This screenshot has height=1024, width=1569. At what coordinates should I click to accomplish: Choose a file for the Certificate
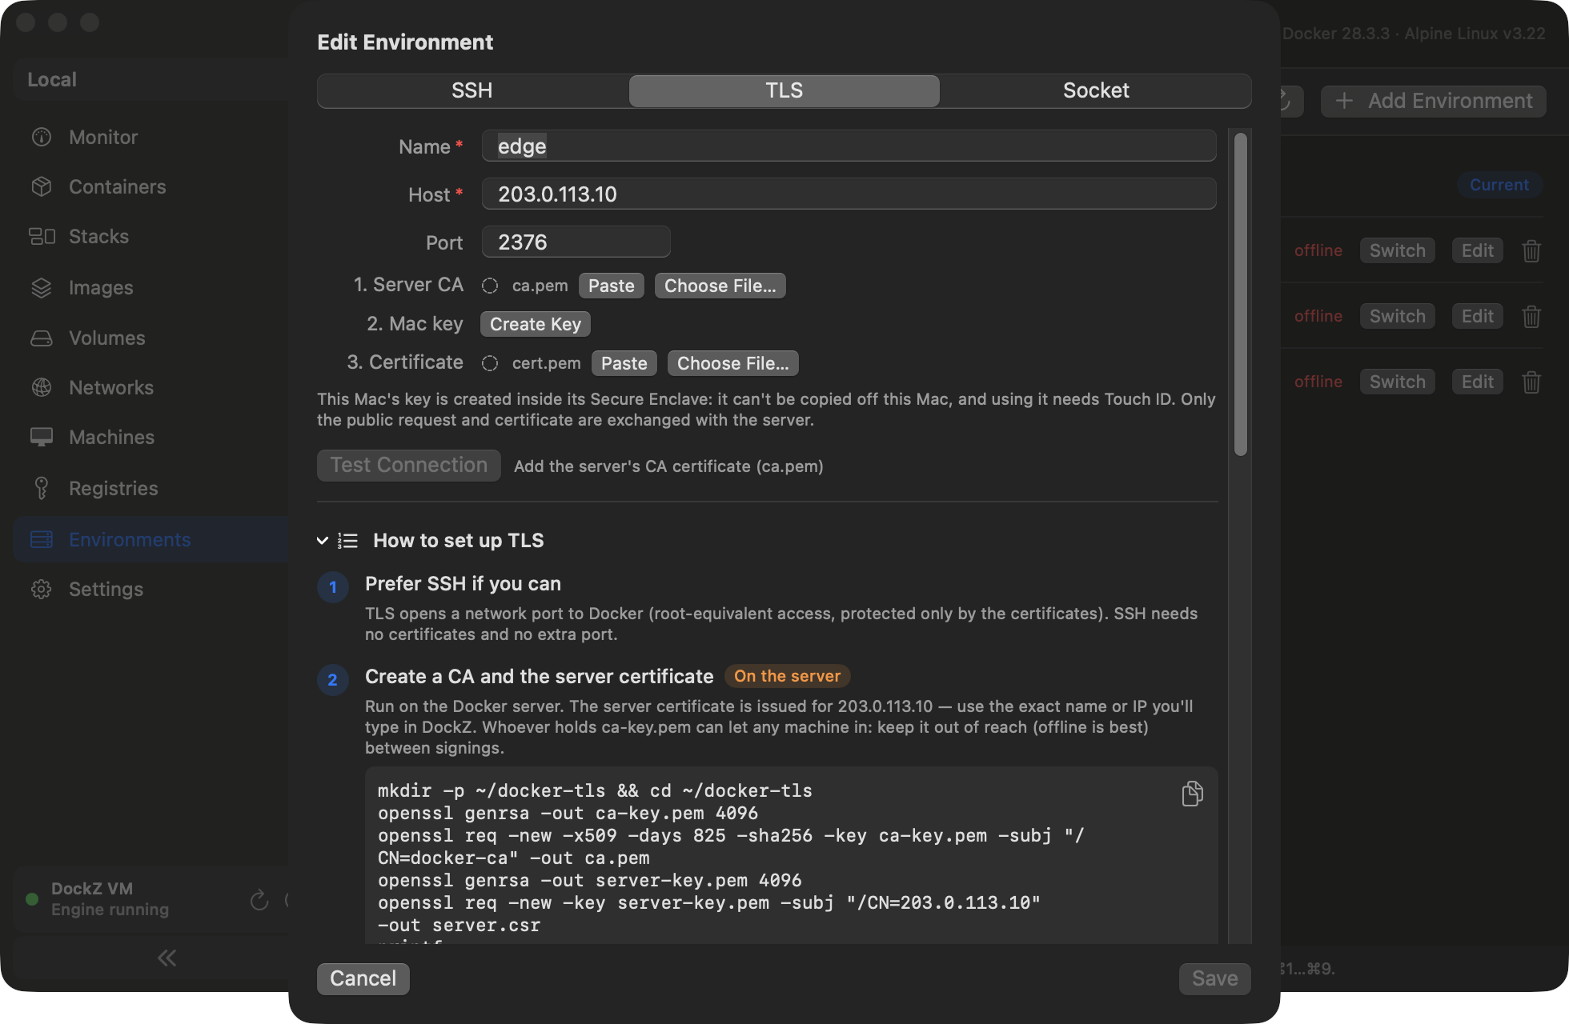[x=732, y=363]
